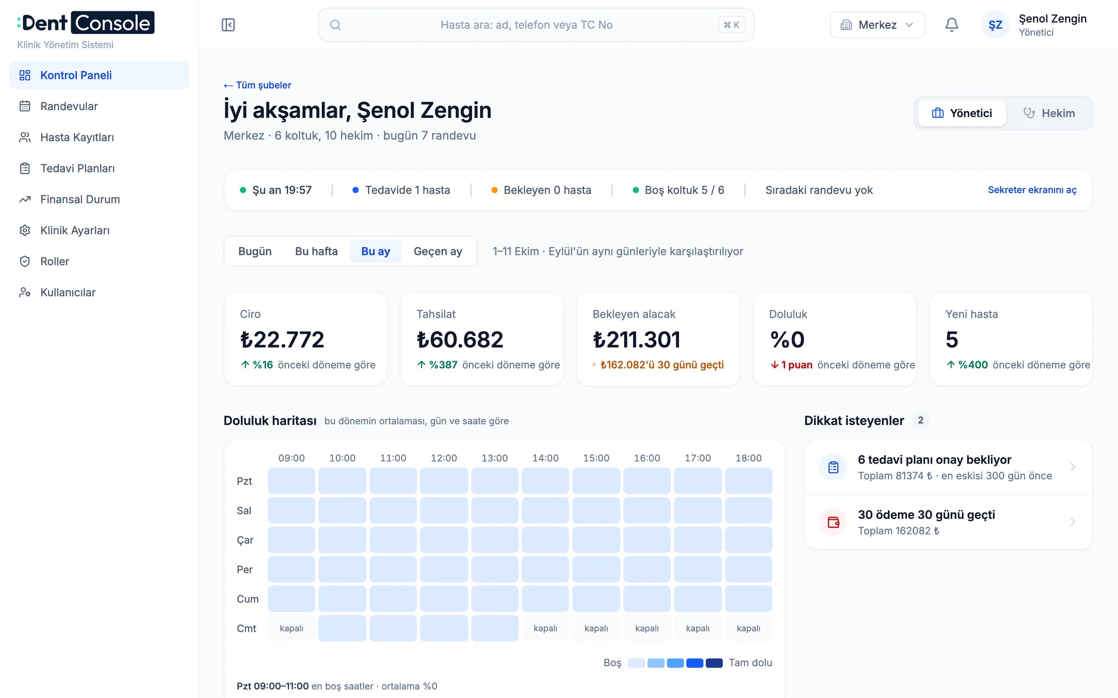Expand the 6 tedavi planı onay bekliyor item

pyautogui.click(x=948, y=467)
